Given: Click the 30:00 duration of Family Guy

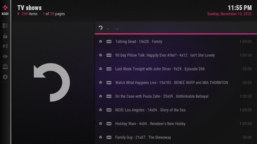Looking at the screenshot, I should [x=247, y=137].
